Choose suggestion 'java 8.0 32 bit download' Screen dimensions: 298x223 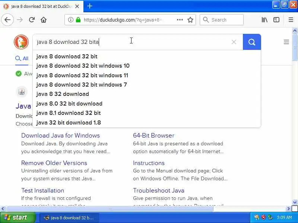click(x=69, y=104)
